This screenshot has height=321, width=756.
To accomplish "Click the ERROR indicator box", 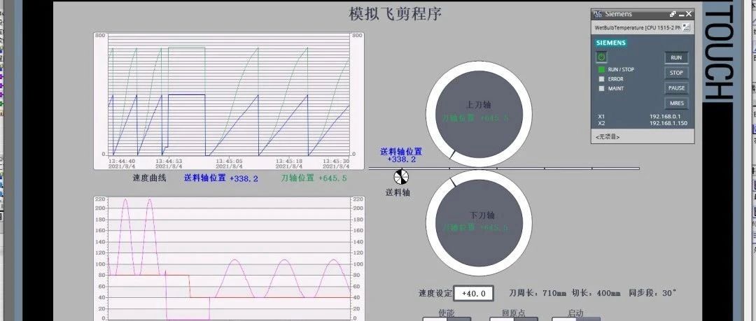I will pyautogui.click(x=601, y=79).
